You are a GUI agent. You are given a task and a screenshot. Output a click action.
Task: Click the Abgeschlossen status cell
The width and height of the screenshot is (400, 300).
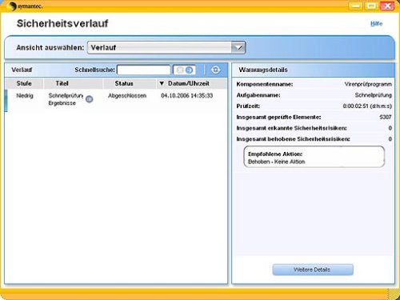(127, 95)
